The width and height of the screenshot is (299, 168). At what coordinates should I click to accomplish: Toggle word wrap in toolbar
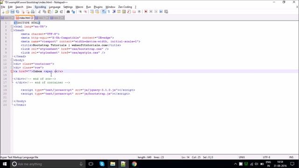[104, 12]
